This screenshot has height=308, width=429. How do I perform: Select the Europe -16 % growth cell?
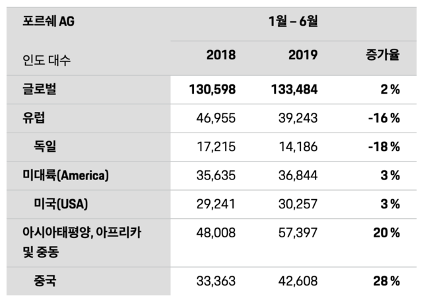click(x=383, y=118)
